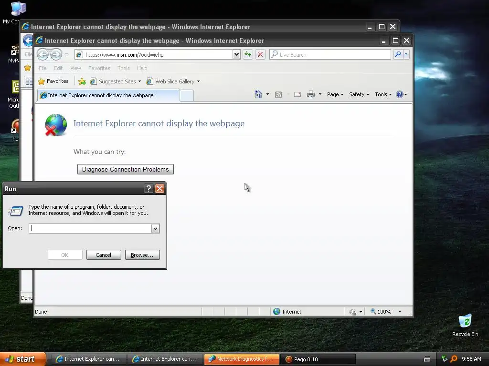Open Pego 0.10 from the taskbar
This screenshot has width=489, height=366.
pyautogui.click(x=318, y=359)
